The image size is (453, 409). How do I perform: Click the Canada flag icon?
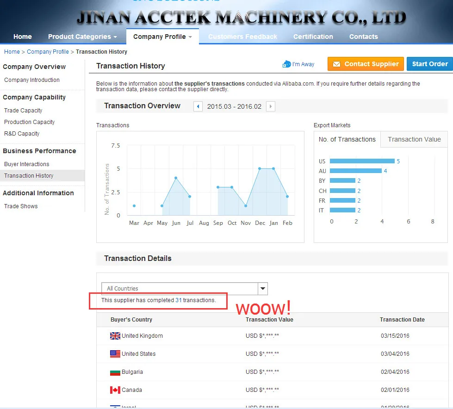coord(115,390)
